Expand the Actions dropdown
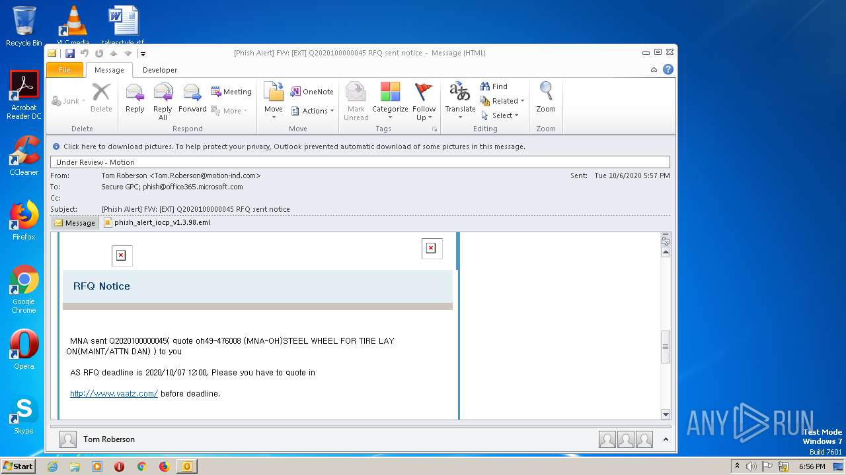The height and width of the screenshot is (475, 846). [x=312, y=111]
